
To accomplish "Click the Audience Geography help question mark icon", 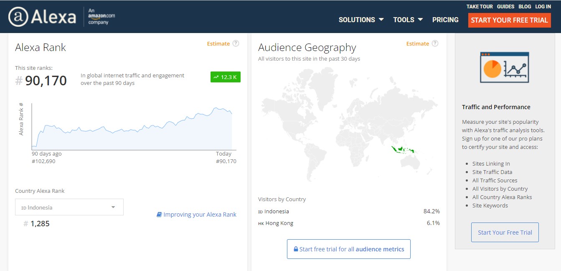I will 435,43.
